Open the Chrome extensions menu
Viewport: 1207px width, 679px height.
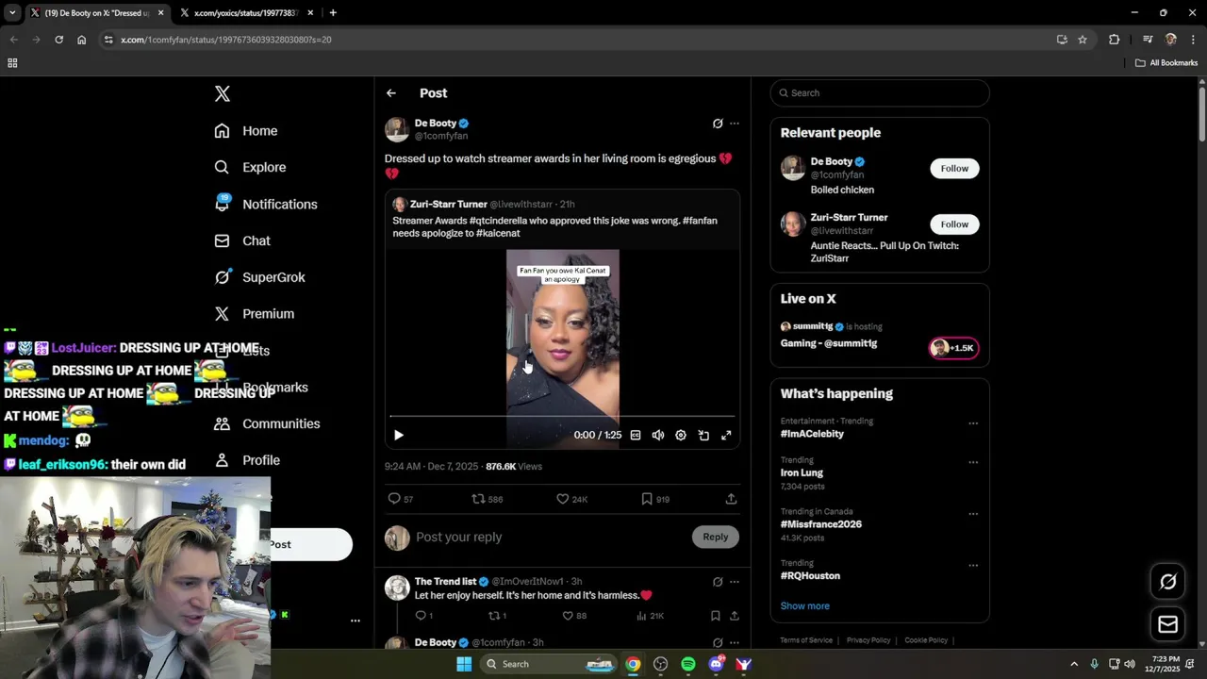(1114, 40)
